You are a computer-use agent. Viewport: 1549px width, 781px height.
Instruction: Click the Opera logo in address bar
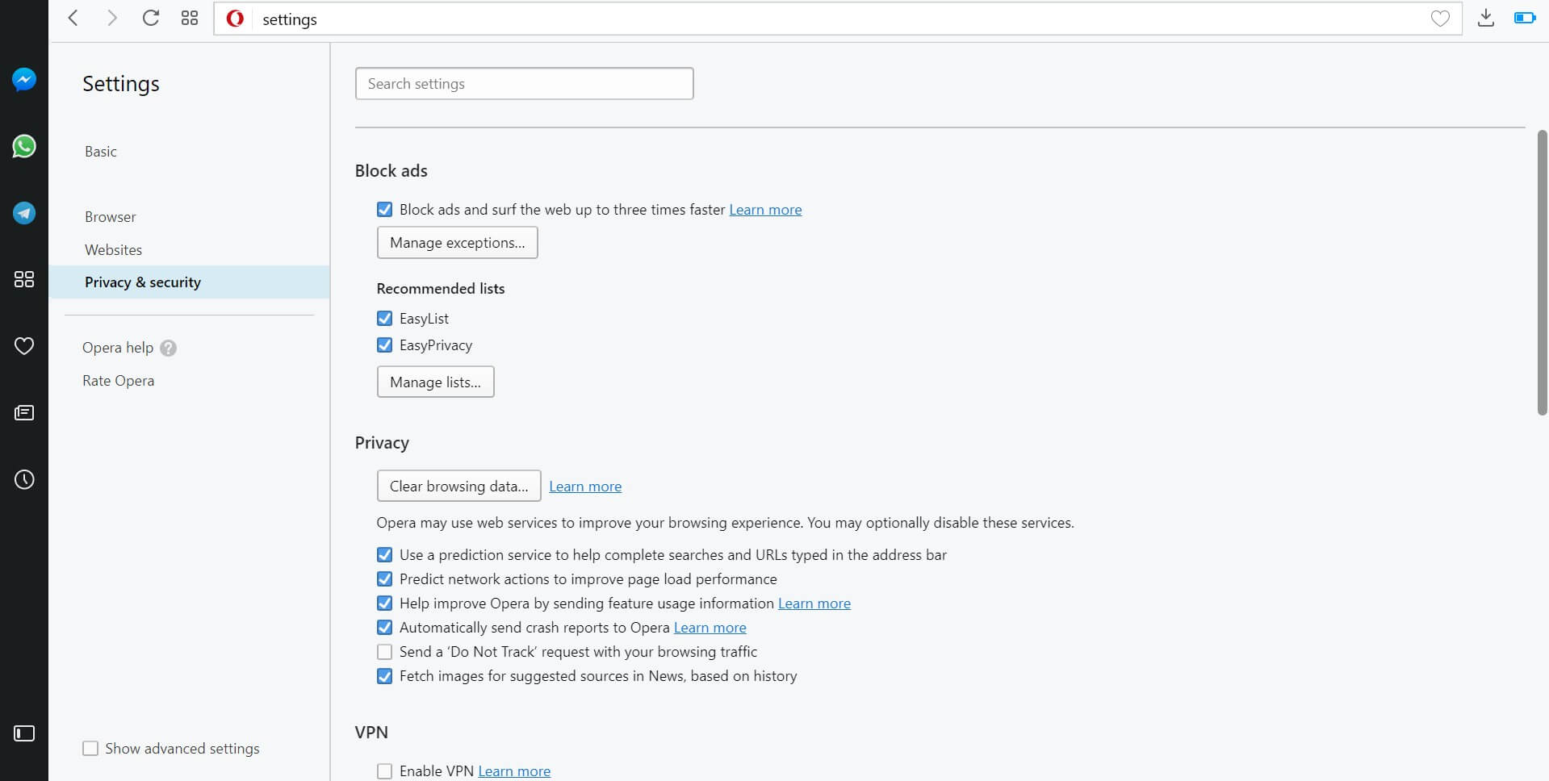point(235,19)
